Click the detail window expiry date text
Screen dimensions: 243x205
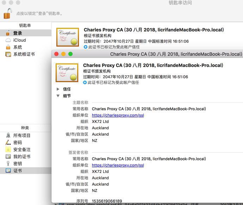(x=136, y=77)
